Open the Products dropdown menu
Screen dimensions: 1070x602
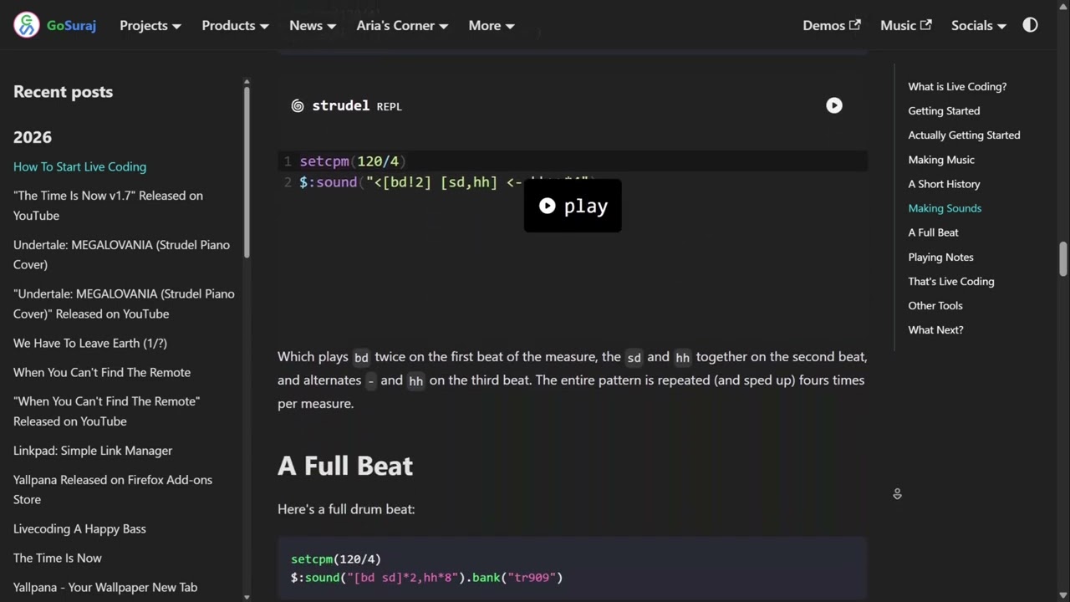(235, 25)
